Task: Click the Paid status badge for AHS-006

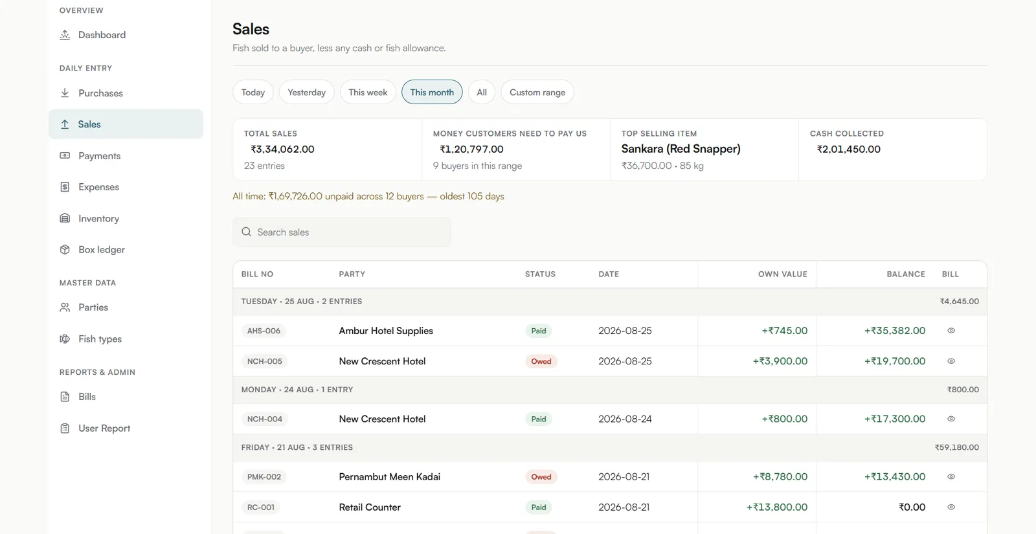Action: 539,331
